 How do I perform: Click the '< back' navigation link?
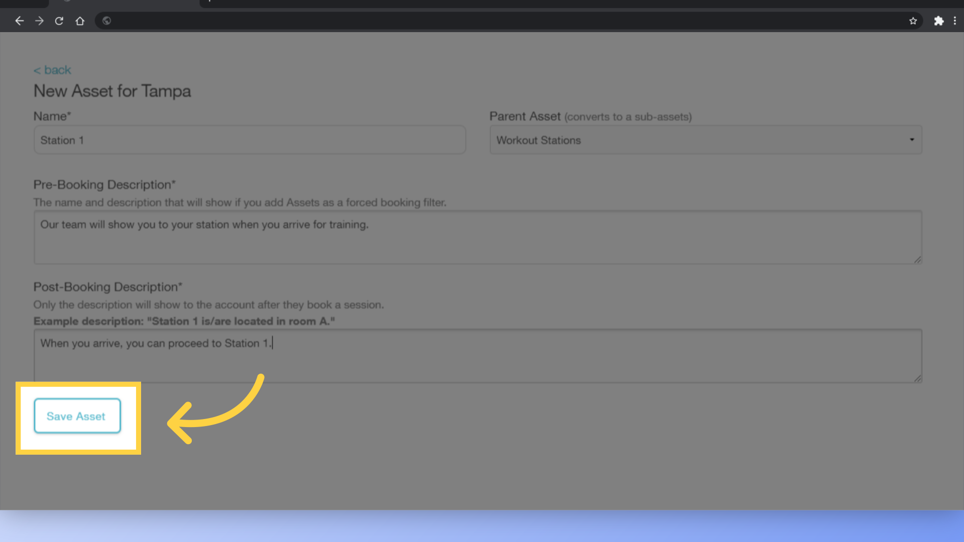pyautogui.click(x=51, y=69)
